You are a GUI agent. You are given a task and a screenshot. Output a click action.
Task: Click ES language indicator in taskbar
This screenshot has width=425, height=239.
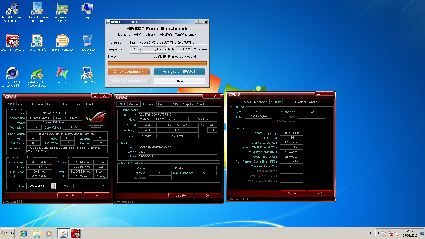[372, 233]
